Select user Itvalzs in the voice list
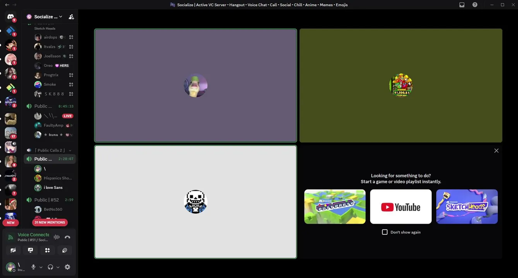The width and height of the screenshot is (518, 278). [54, 47]
